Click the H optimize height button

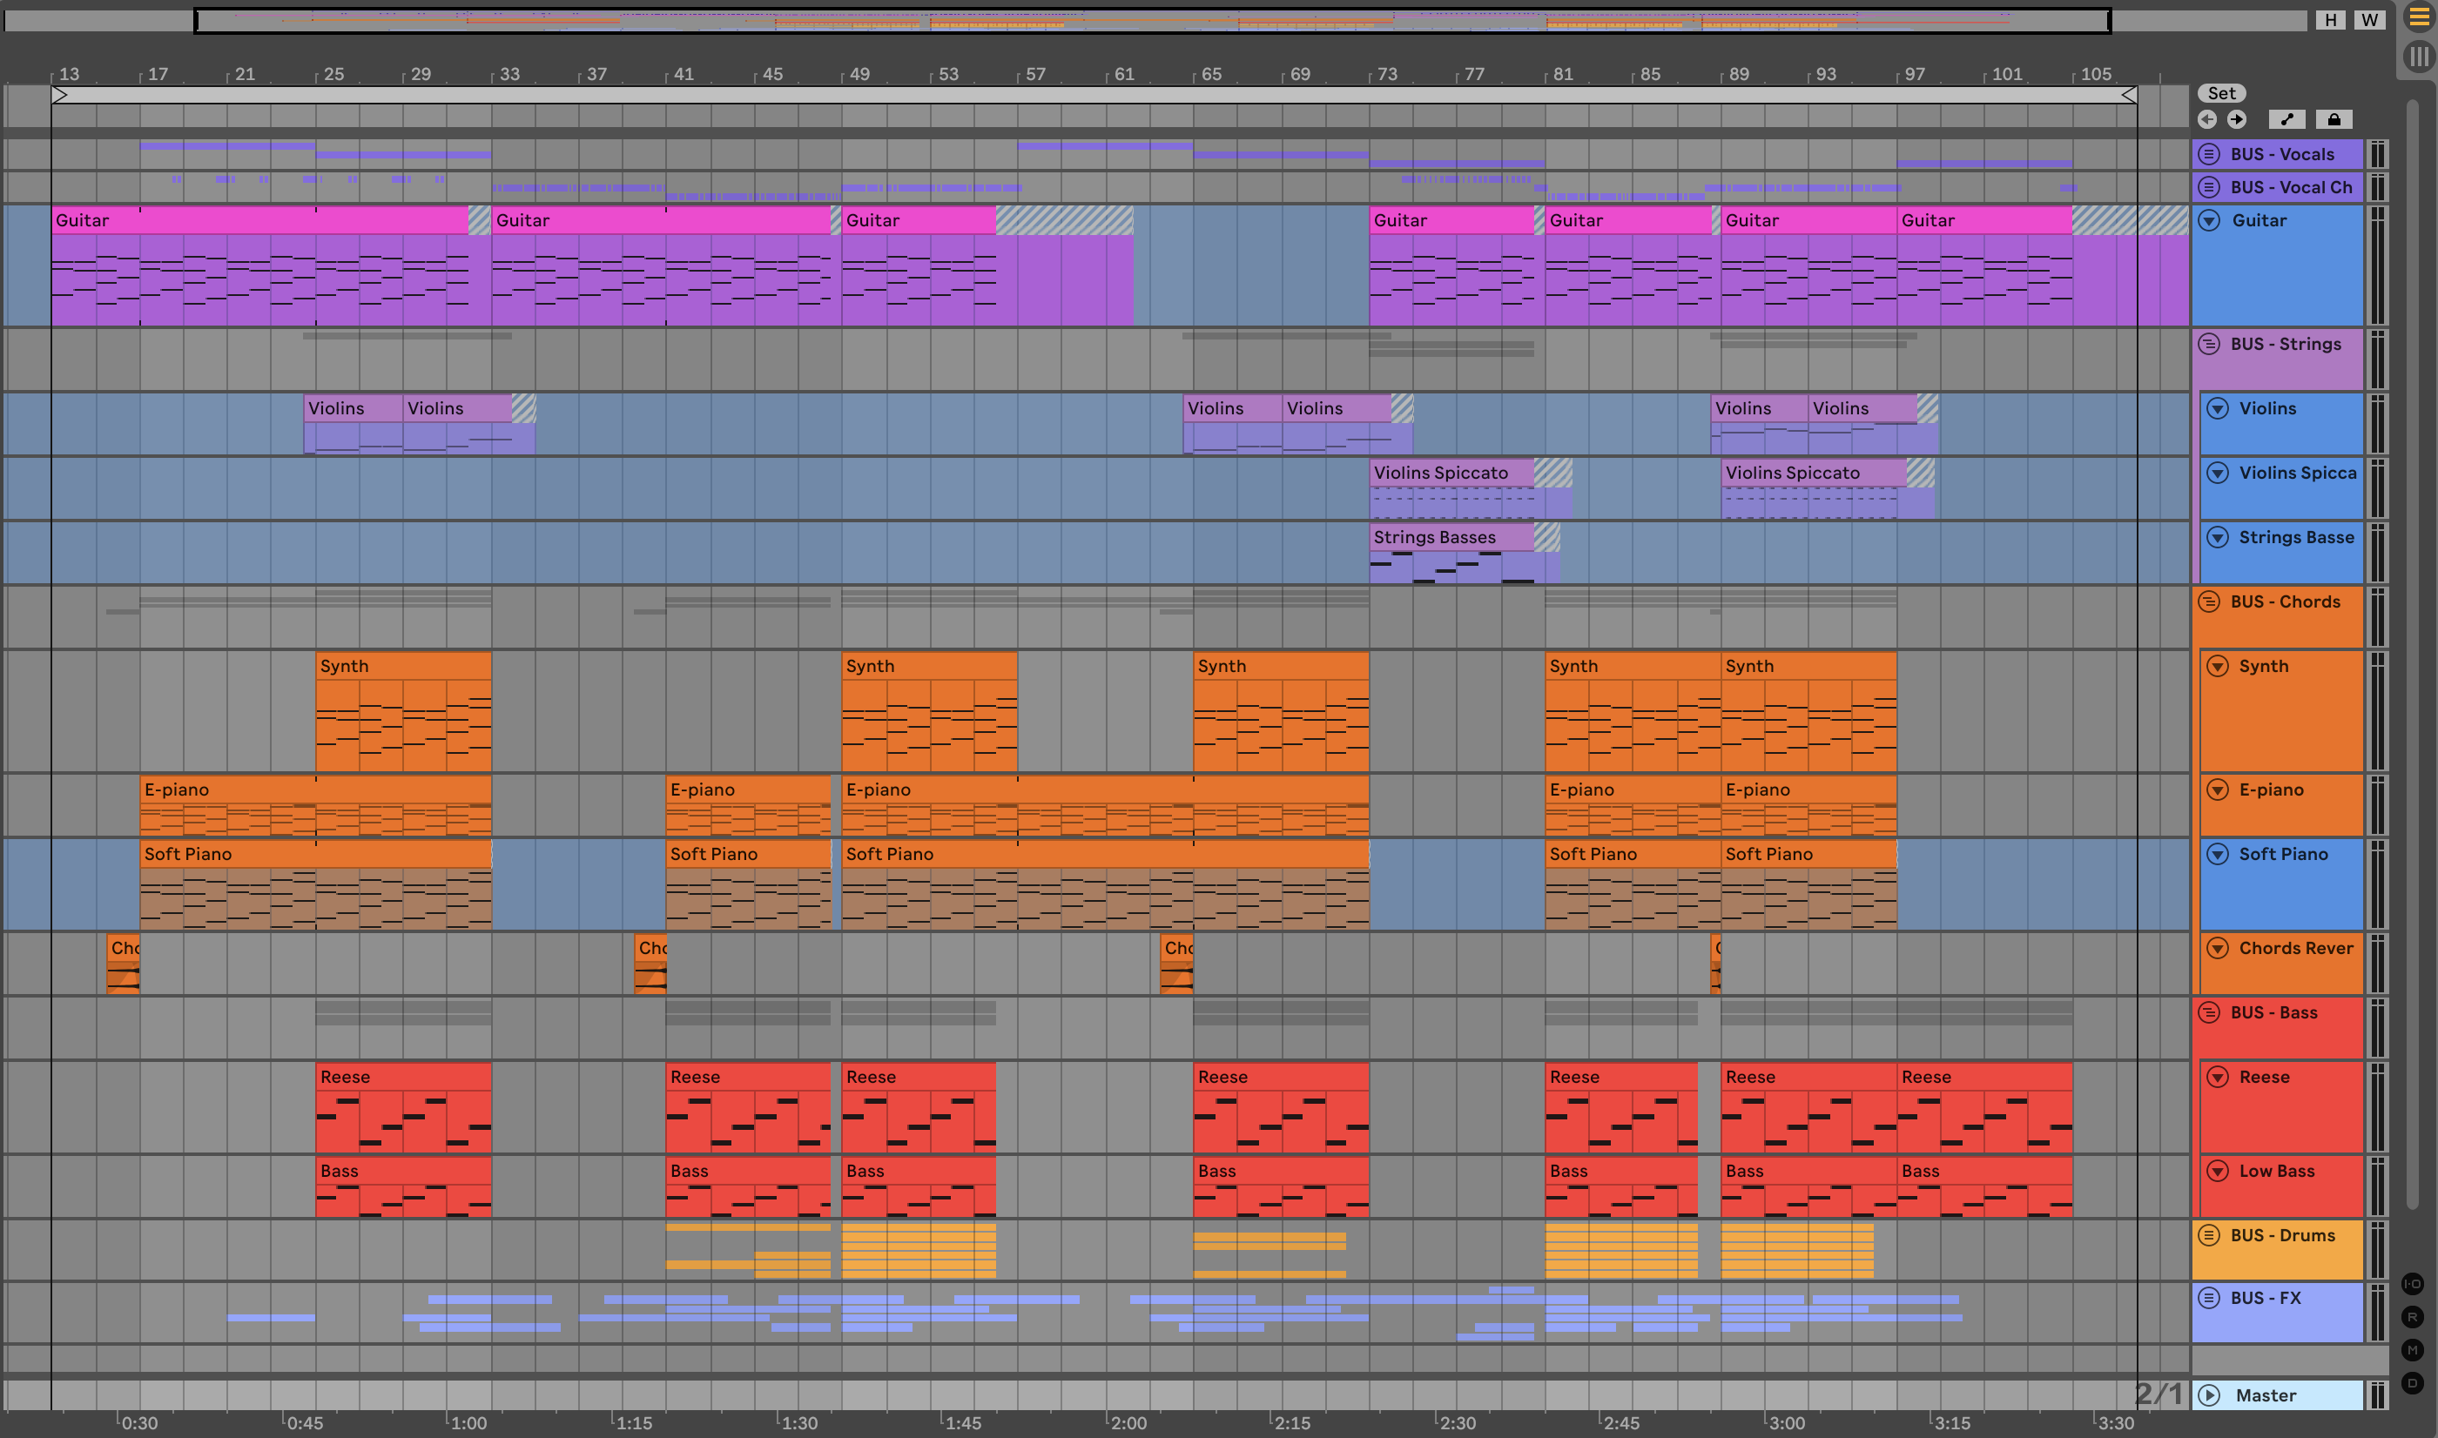[x=2330, y=19]
